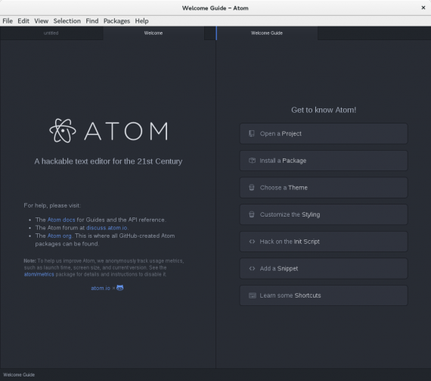This screenshot has width=431, height=381.
Task: Click the package icon beside Install a Package
Action: tap(252, 161)
